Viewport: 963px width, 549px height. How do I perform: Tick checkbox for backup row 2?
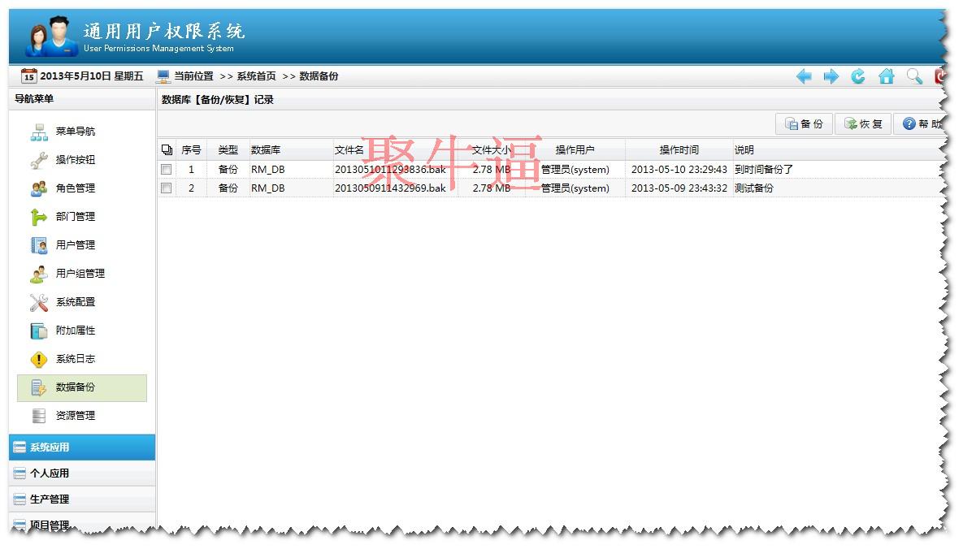pyautogui.click(x=167, y=188)
